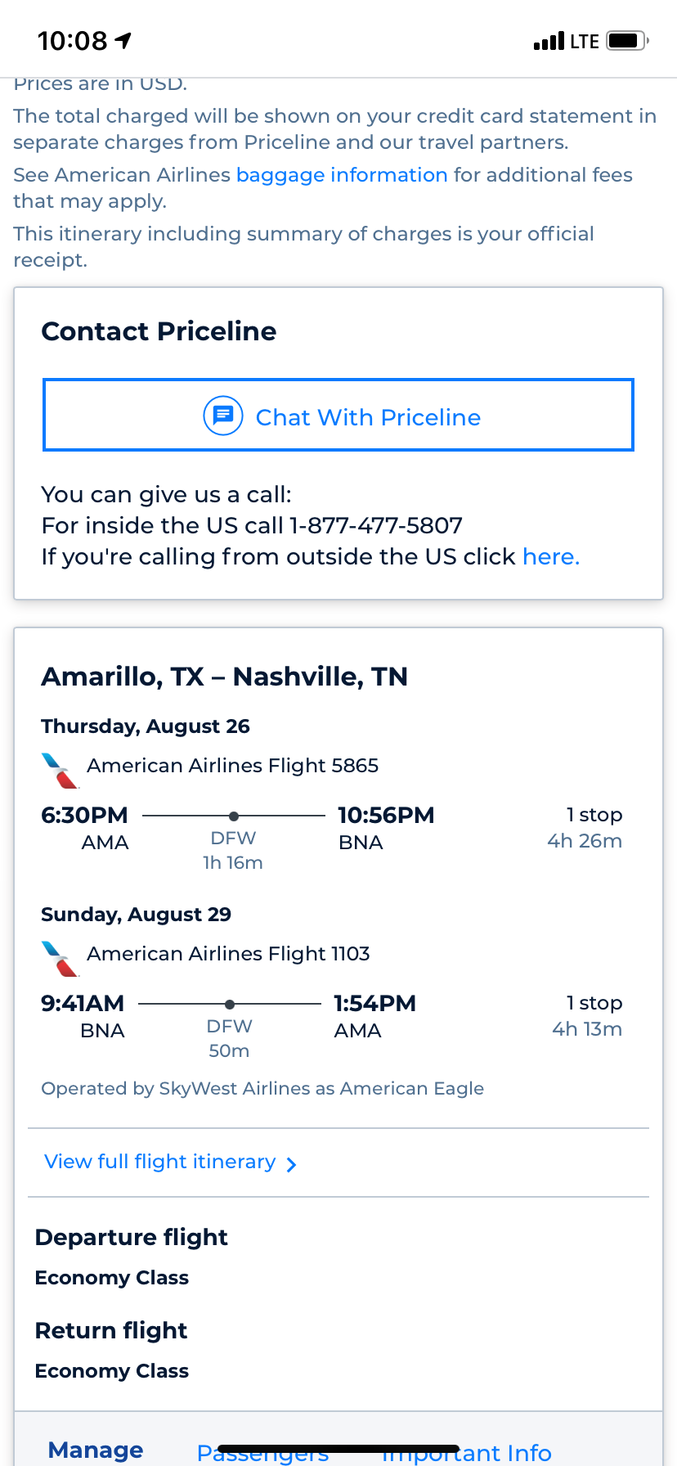
Task: Tap the Amarillo, TX – Nashville, TN heading
Action: click(x=225, y=677)
